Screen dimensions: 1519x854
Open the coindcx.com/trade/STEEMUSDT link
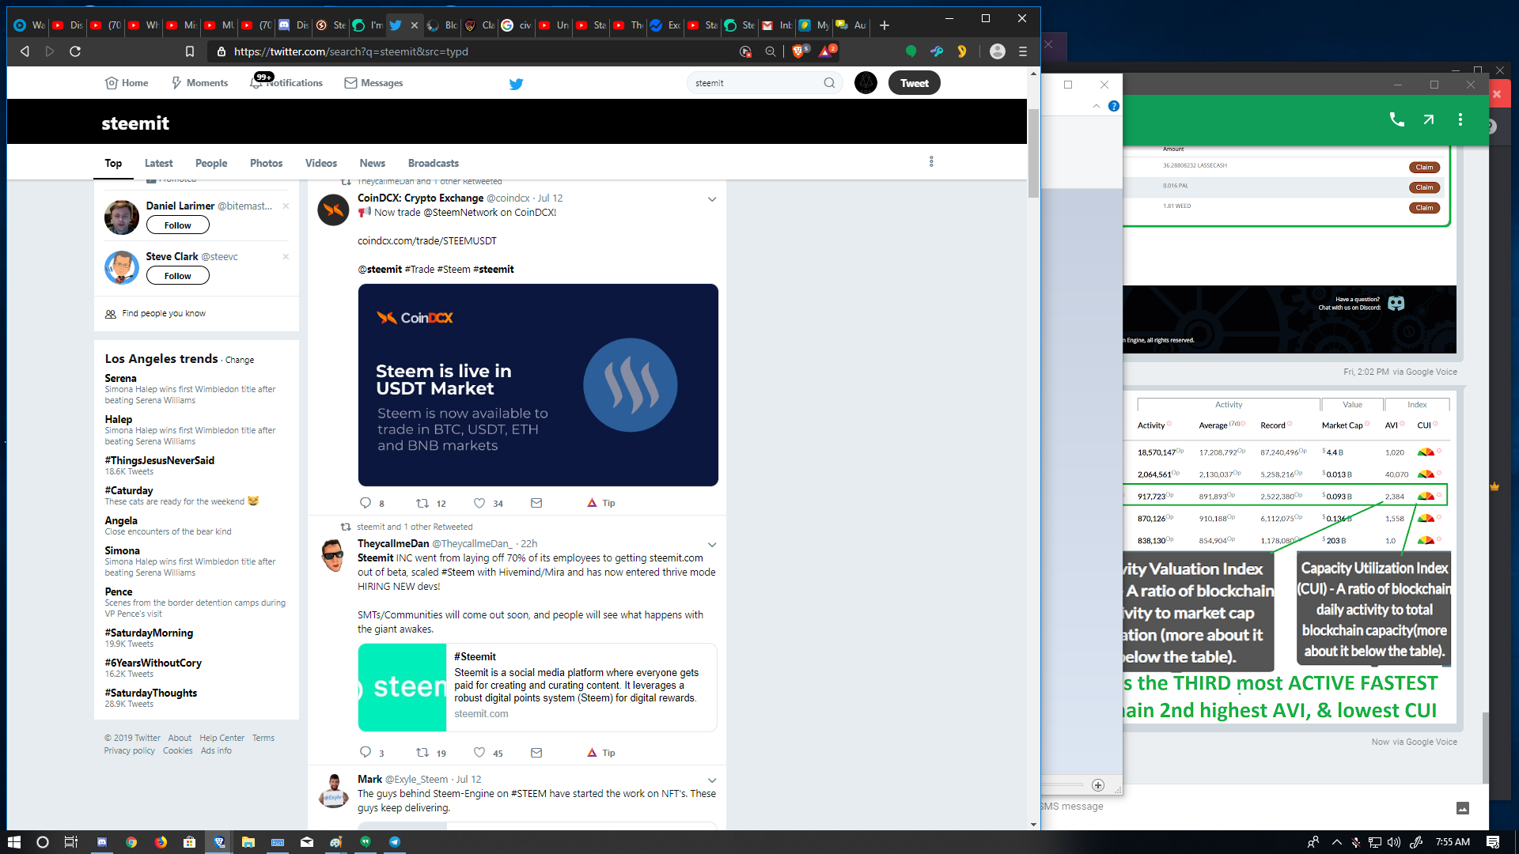coord(427,241)
